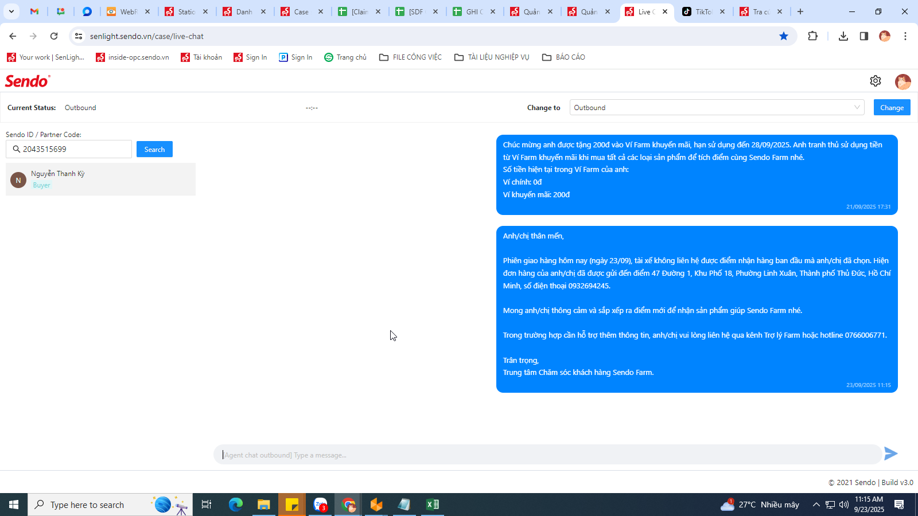Open Trang chủ bookmark
This screenshot has height=516, width=918.
tap(345, 57)
